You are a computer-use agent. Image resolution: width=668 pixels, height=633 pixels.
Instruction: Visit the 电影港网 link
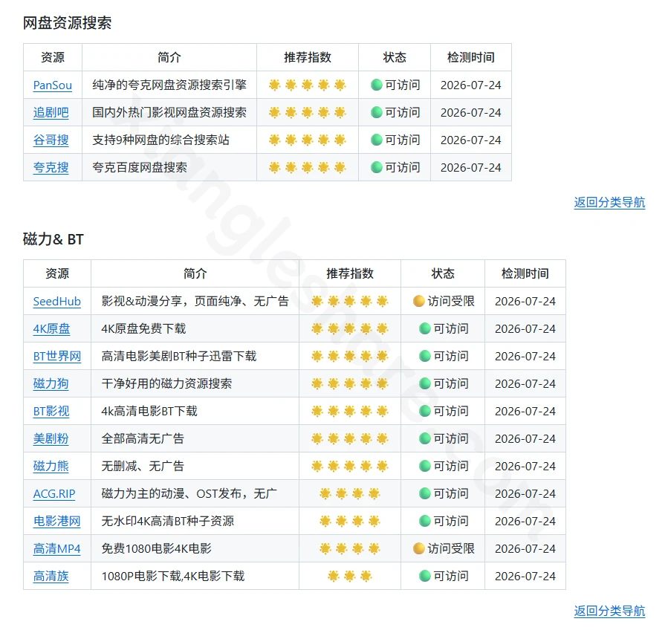click(56, 521)
